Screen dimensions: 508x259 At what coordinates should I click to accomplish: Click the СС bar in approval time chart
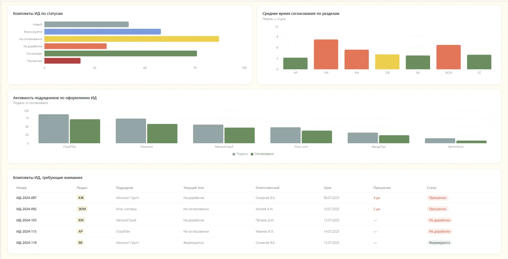[x=479, y=62]
